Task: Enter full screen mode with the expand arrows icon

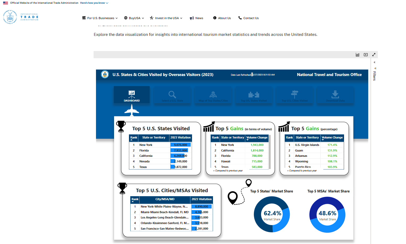Action: 374,55
